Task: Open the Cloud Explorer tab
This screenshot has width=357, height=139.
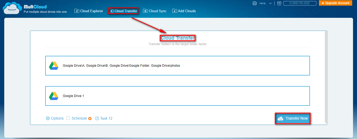Action: tap(89, 11)
